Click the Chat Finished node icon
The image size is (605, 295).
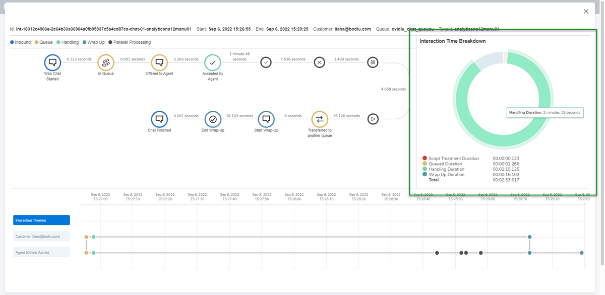(159, 119)
